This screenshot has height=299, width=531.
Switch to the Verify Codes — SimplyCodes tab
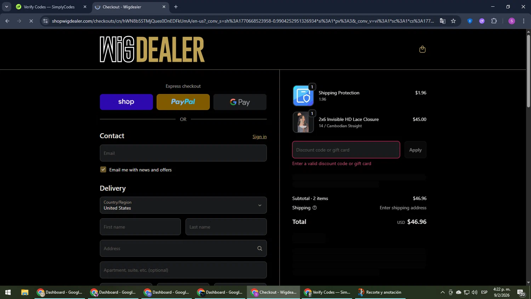click(51, 7)
